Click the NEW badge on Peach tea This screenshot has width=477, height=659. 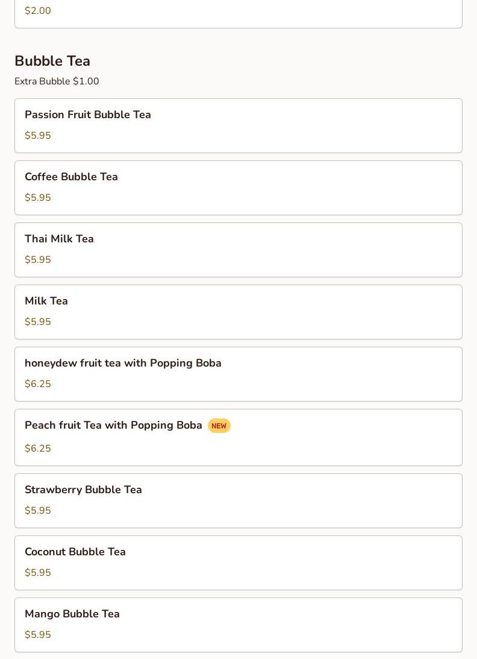click(219, 426)
